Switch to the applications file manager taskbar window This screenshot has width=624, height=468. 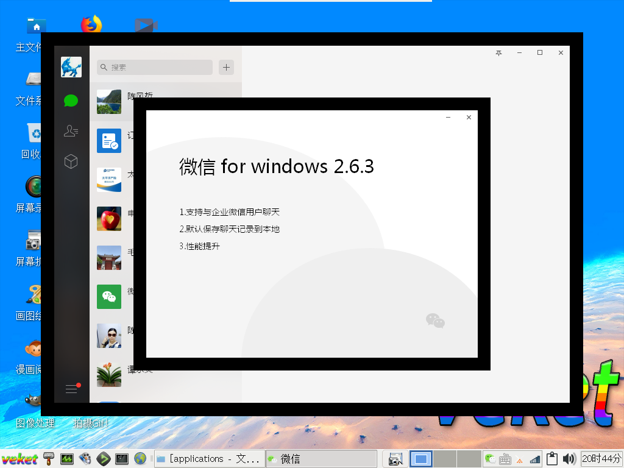point(209,459)
